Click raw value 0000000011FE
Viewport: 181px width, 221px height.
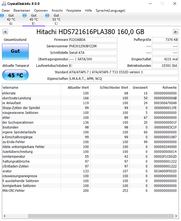[x=165, y=108]
